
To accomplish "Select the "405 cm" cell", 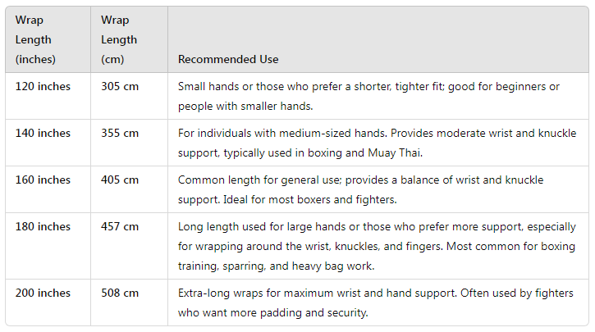I will (119, 180).
